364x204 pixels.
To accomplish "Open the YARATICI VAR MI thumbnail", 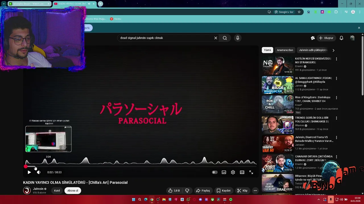I will (278, 144).
